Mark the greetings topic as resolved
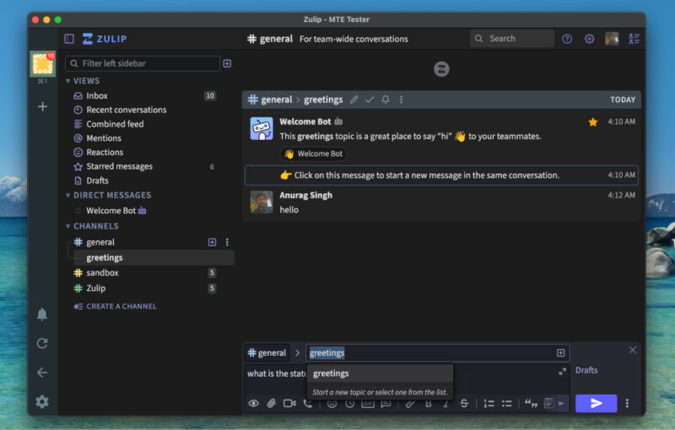The width and height of the screenshot is (675, 430). coord(370,99)
